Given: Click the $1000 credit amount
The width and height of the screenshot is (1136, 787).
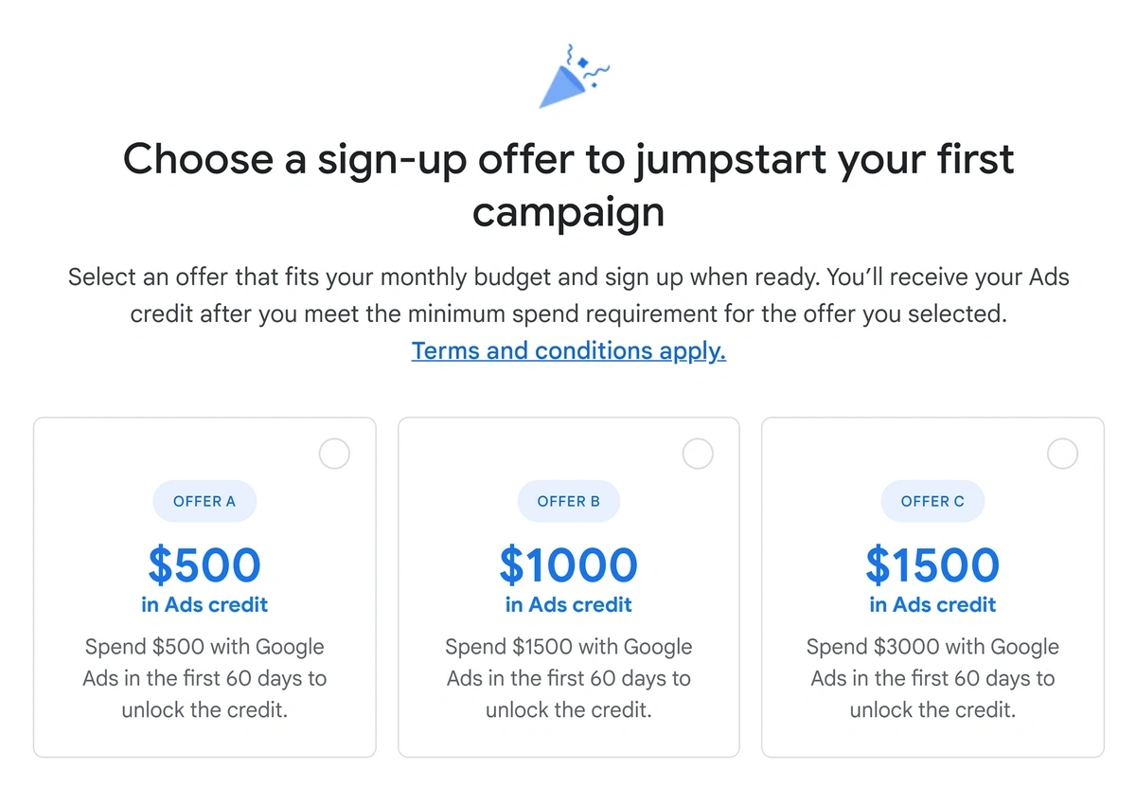Looking at the screenshot, I should point(569,564).
